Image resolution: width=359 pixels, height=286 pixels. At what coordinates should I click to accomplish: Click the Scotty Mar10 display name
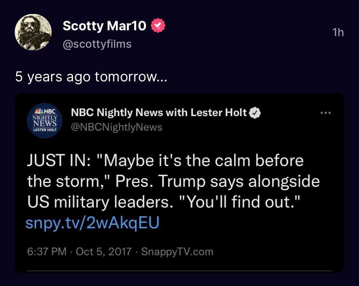tap(104, 26)
